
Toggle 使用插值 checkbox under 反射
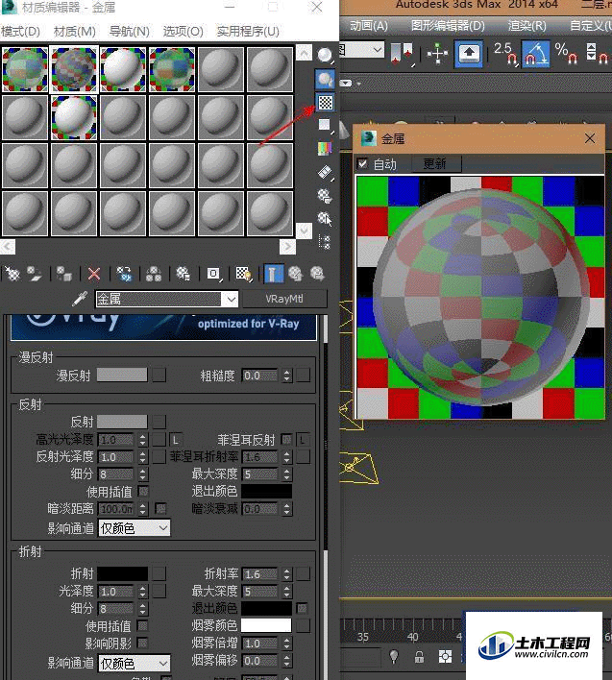point(143,492)
